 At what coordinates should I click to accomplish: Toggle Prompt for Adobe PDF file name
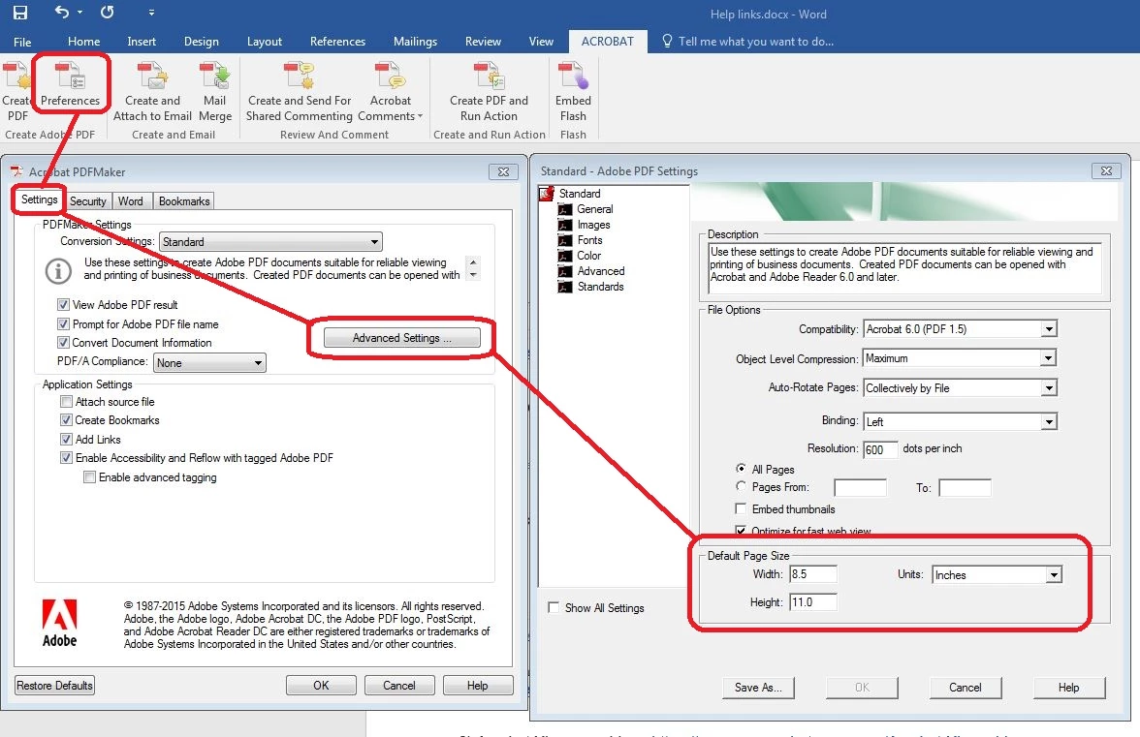click(x=63, y=323)
